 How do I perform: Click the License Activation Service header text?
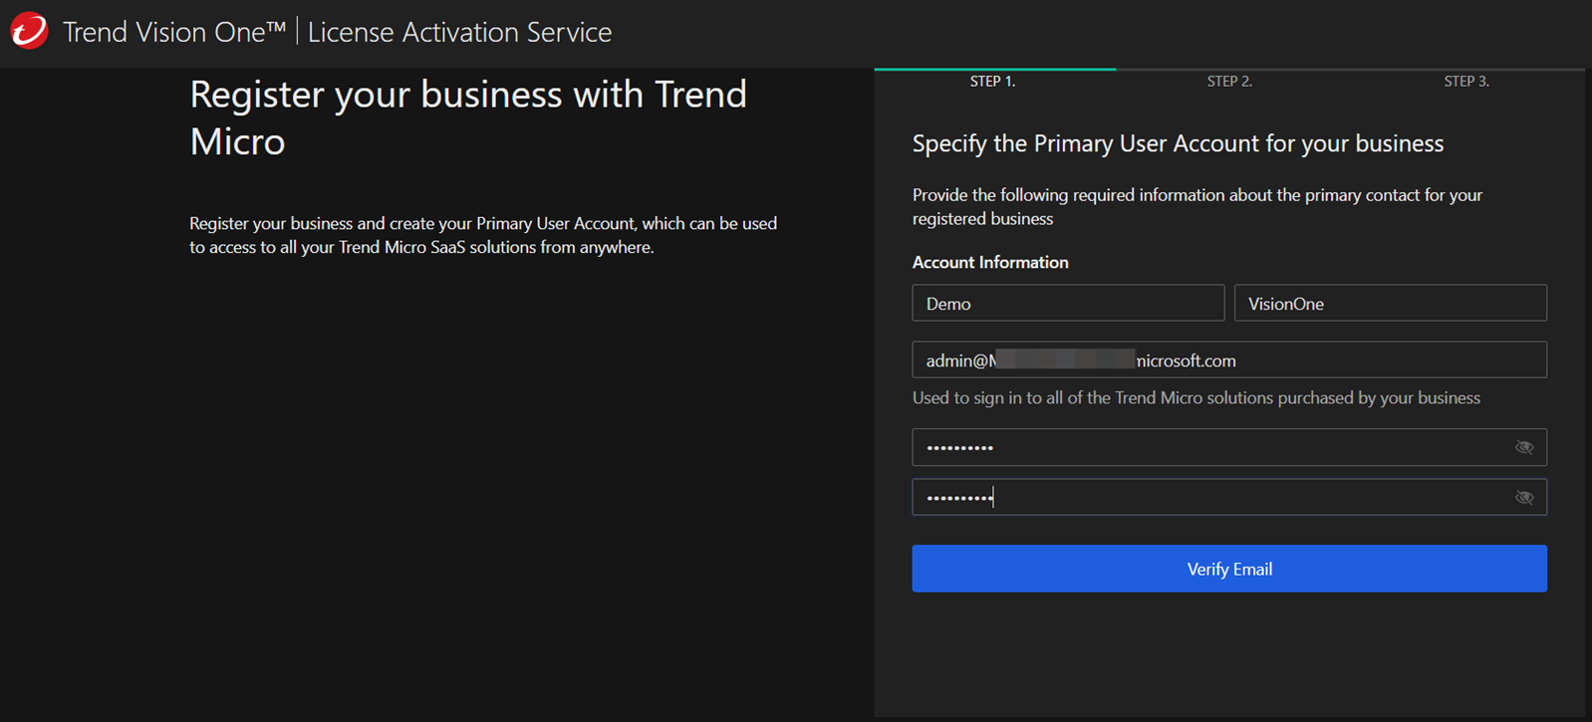(459, 32)
